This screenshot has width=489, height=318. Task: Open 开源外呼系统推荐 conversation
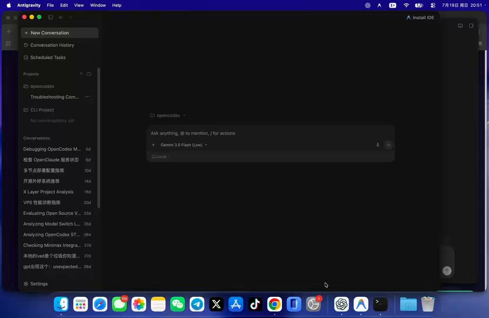click(x=57, y=181)
